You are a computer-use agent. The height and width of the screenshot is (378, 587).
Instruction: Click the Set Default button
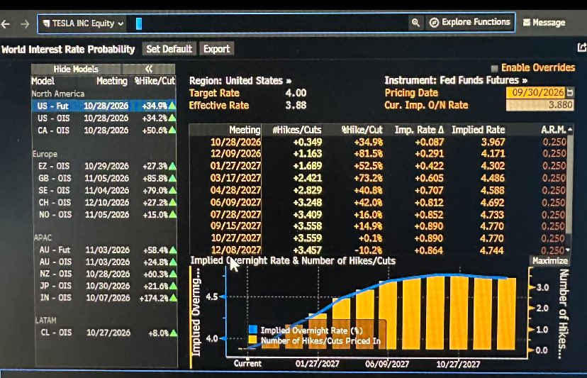click(169, 49)
